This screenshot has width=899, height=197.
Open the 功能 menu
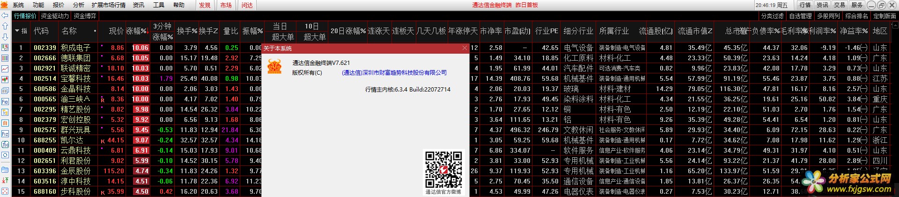(38, 5)
